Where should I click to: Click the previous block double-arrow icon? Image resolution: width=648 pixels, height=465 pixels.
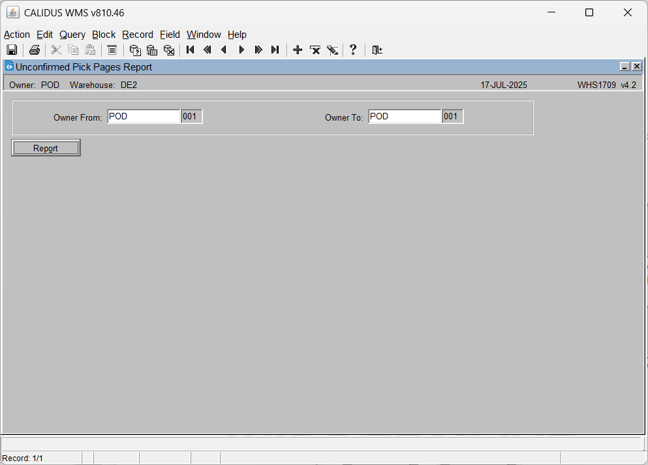tap(208, 50)
